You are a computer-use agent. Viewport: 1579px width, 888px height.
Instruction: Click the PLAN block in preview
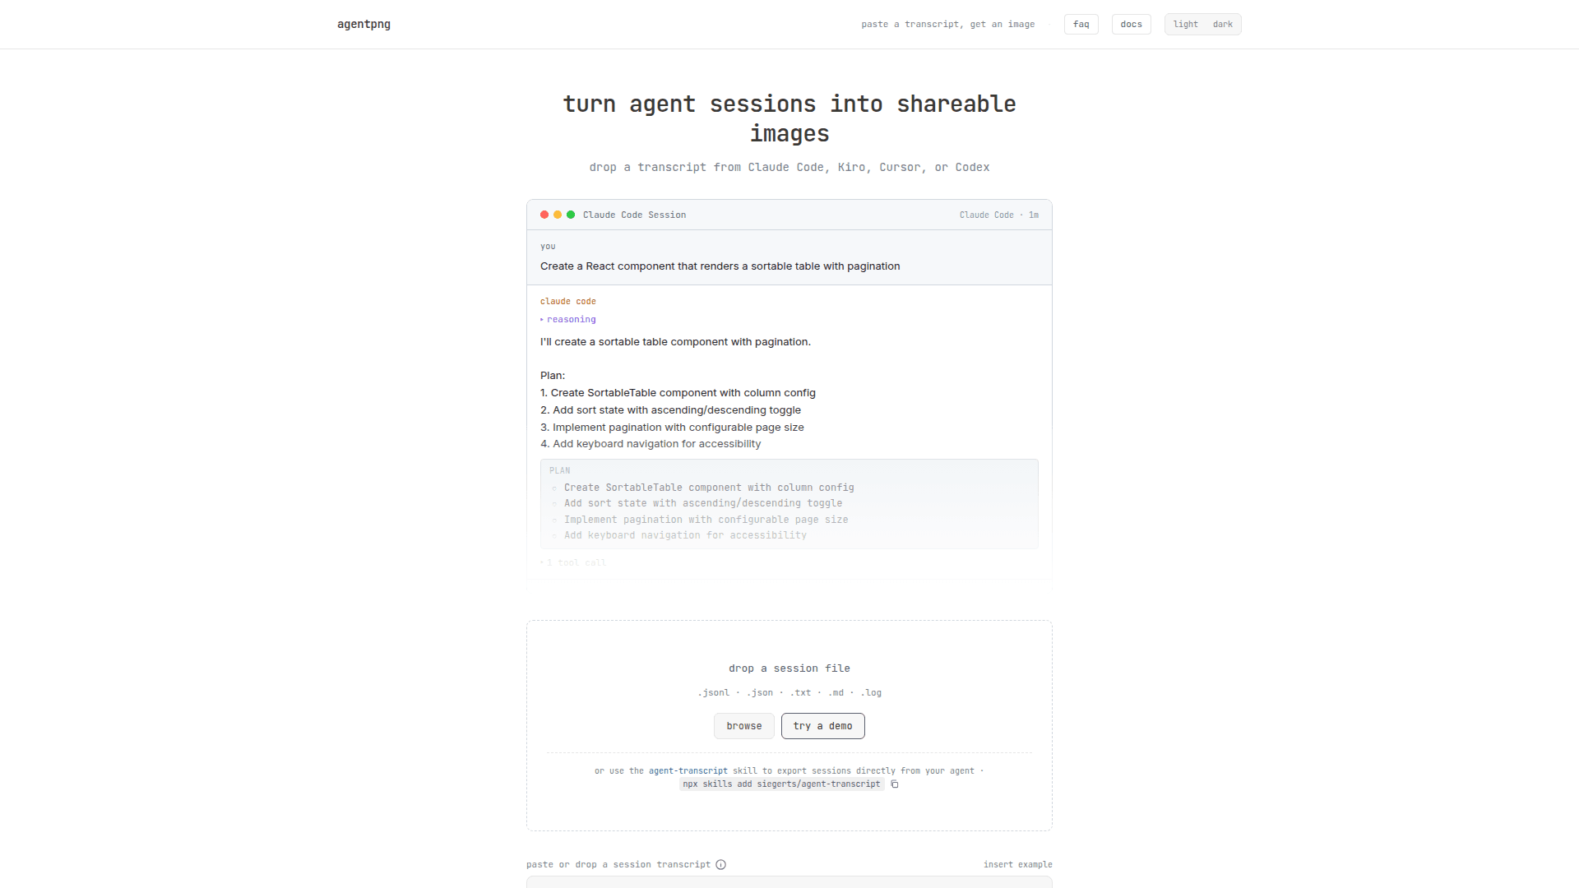coord(789,503)
